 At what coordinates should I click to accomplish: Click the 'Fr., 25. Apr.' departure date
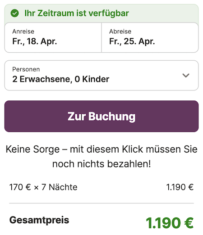coord(132,41)
